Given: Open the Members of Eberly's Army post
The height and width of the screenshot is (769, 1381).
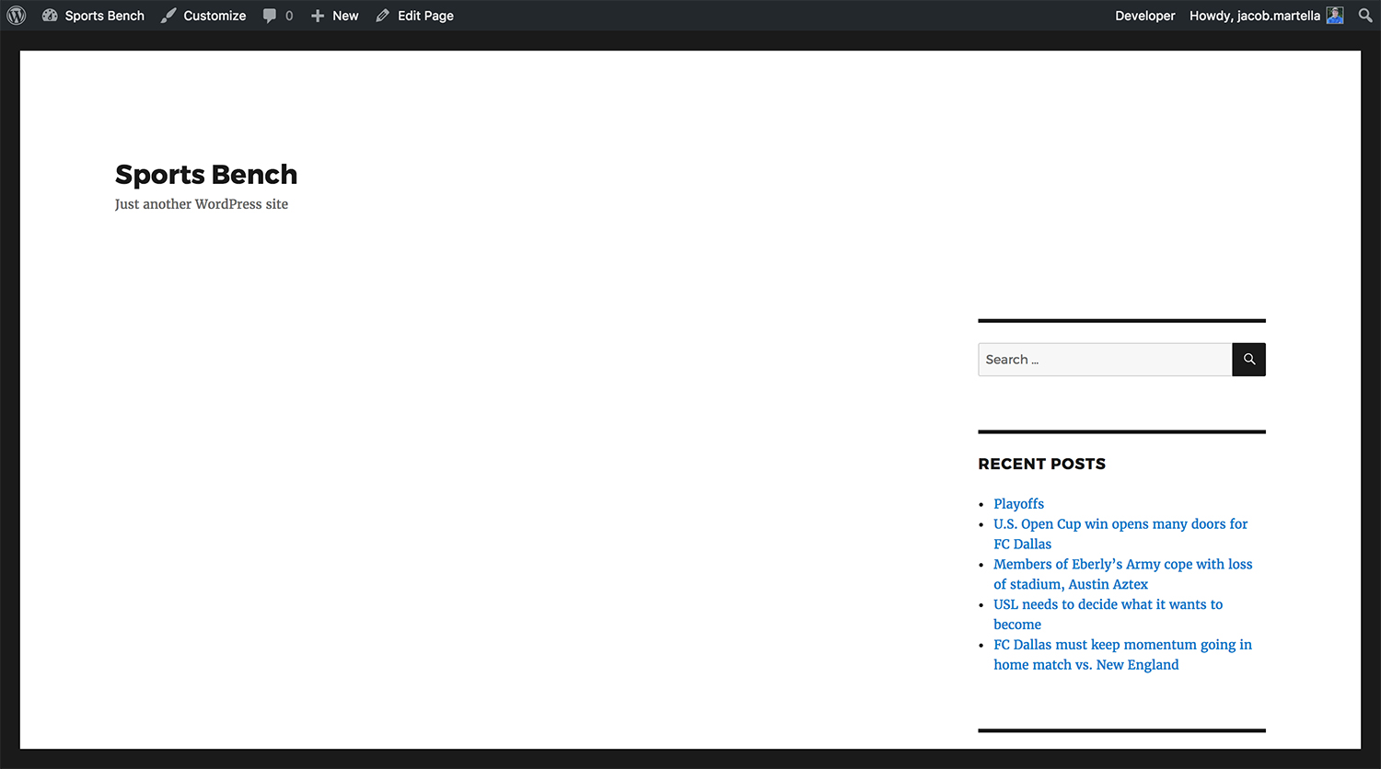Looking at the screenshot, I should pyautogui.click(x=1122, y=565).
